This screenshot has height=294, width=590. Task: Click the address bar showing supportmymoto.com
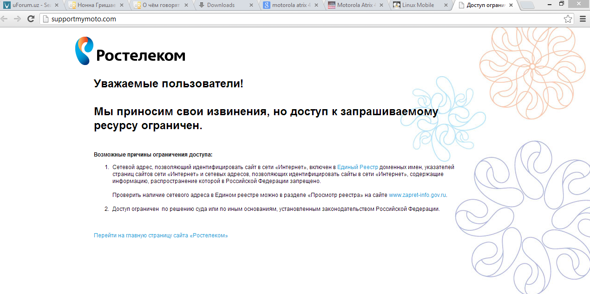(279, 19)
